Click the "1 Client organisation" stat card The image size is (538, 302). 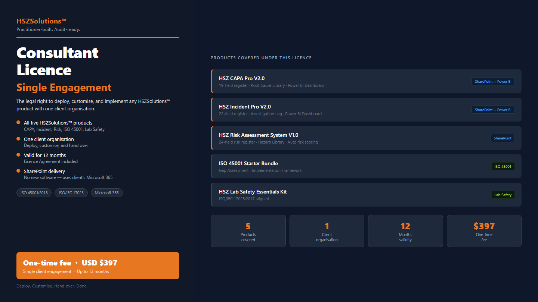pyautogui.click(x=327, y=231)
